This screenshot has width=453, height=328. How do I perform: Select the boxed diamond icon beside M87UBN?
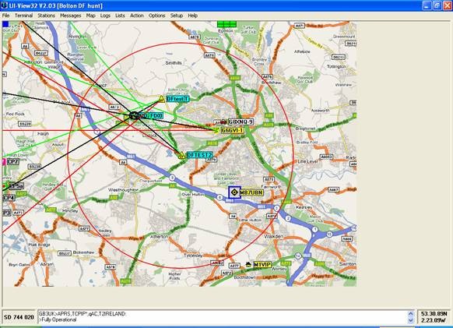tap(234, 192)
